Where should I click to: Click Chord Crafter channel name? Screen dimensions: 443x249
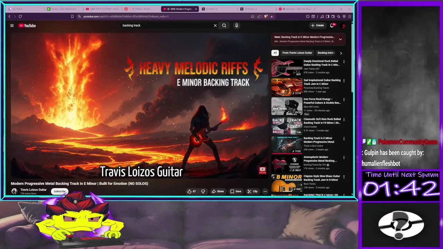point(310,127)
